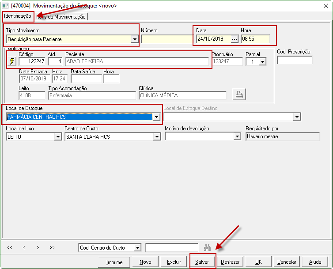Go to previous record with < button

[x=24, y=247]
